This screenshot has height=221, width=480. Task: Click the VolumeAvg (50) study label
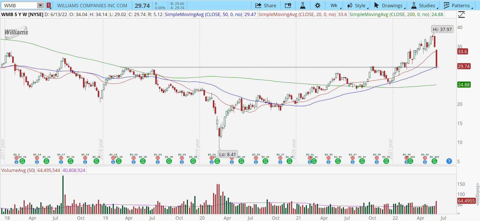(x=18, y=170)
